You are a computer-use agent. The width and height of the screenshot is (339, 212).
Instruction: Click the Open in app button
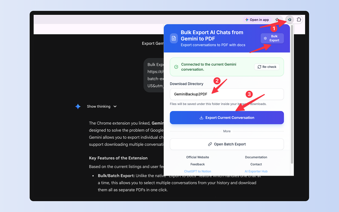257,20
